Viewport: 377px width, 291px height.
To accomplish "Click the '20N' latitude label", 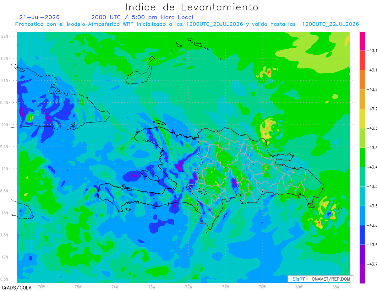I will pyautogui.click(x=5, y=125).
